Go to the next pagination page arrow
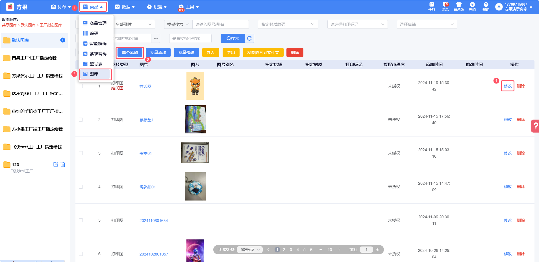This screenshot has width=539, height=262. coord(339,250)
